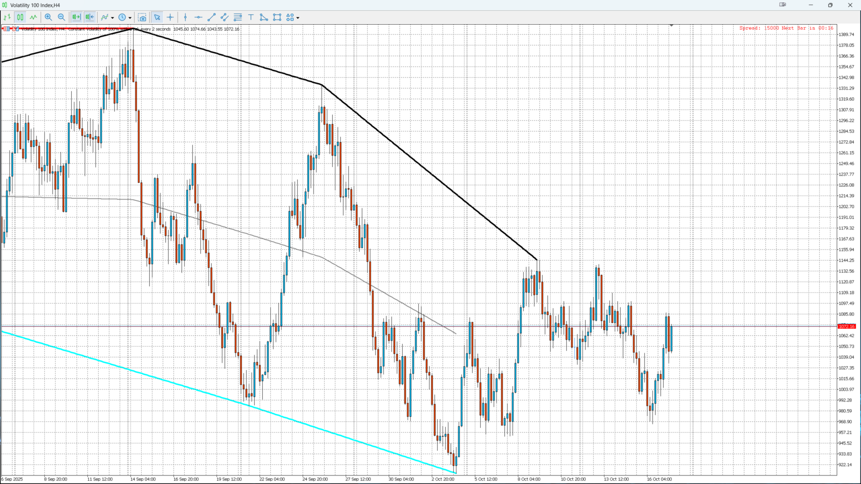Click the red 1072.16 price label
This screenshot has width=861, height=484.
tap(847, 327)
